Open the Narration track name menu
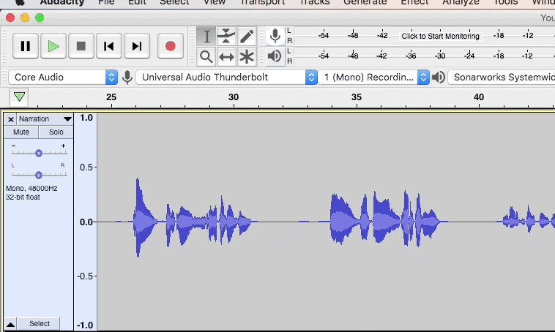The width and height of the screenshot is (555, 332). [44, 118]
